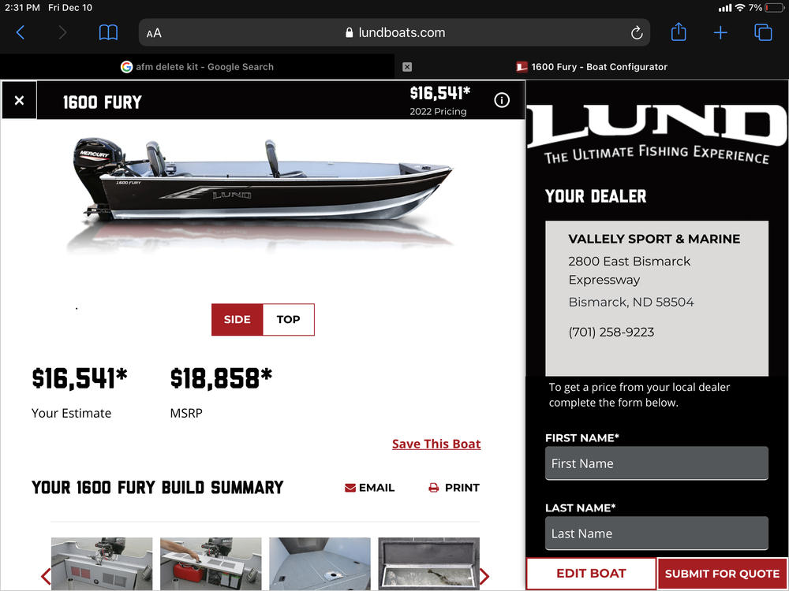789x591 pixels.
Task: Select the SIDE boat view
Action: [237, 320]
